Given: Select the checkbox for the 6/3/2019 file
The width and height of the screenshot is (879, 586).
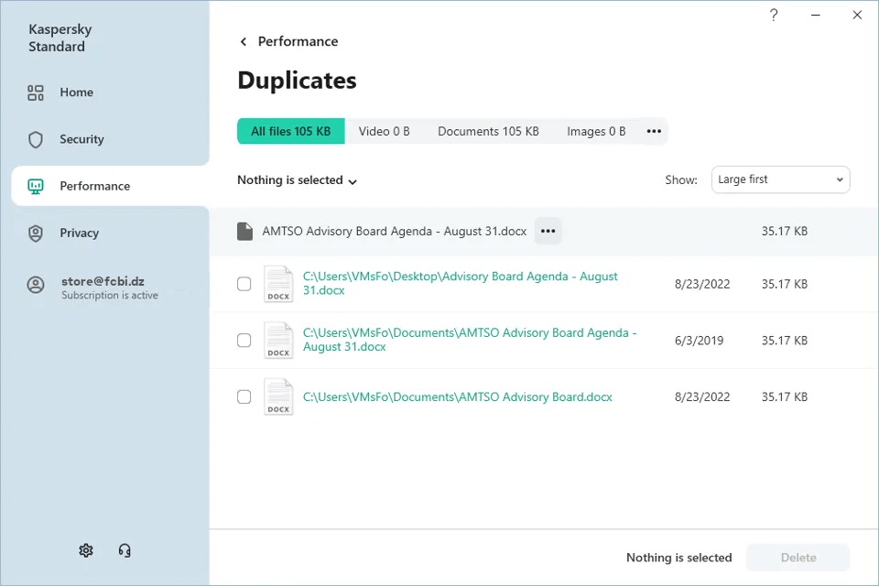Looking at the screenshot, I should coord(244,341).
